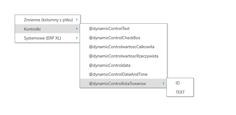The width and height of the screenshot is (236, 115).
Task: Select @dynamicControlCheckBox from the submenu
Action: pyautogui.click(x=124, y=38)
